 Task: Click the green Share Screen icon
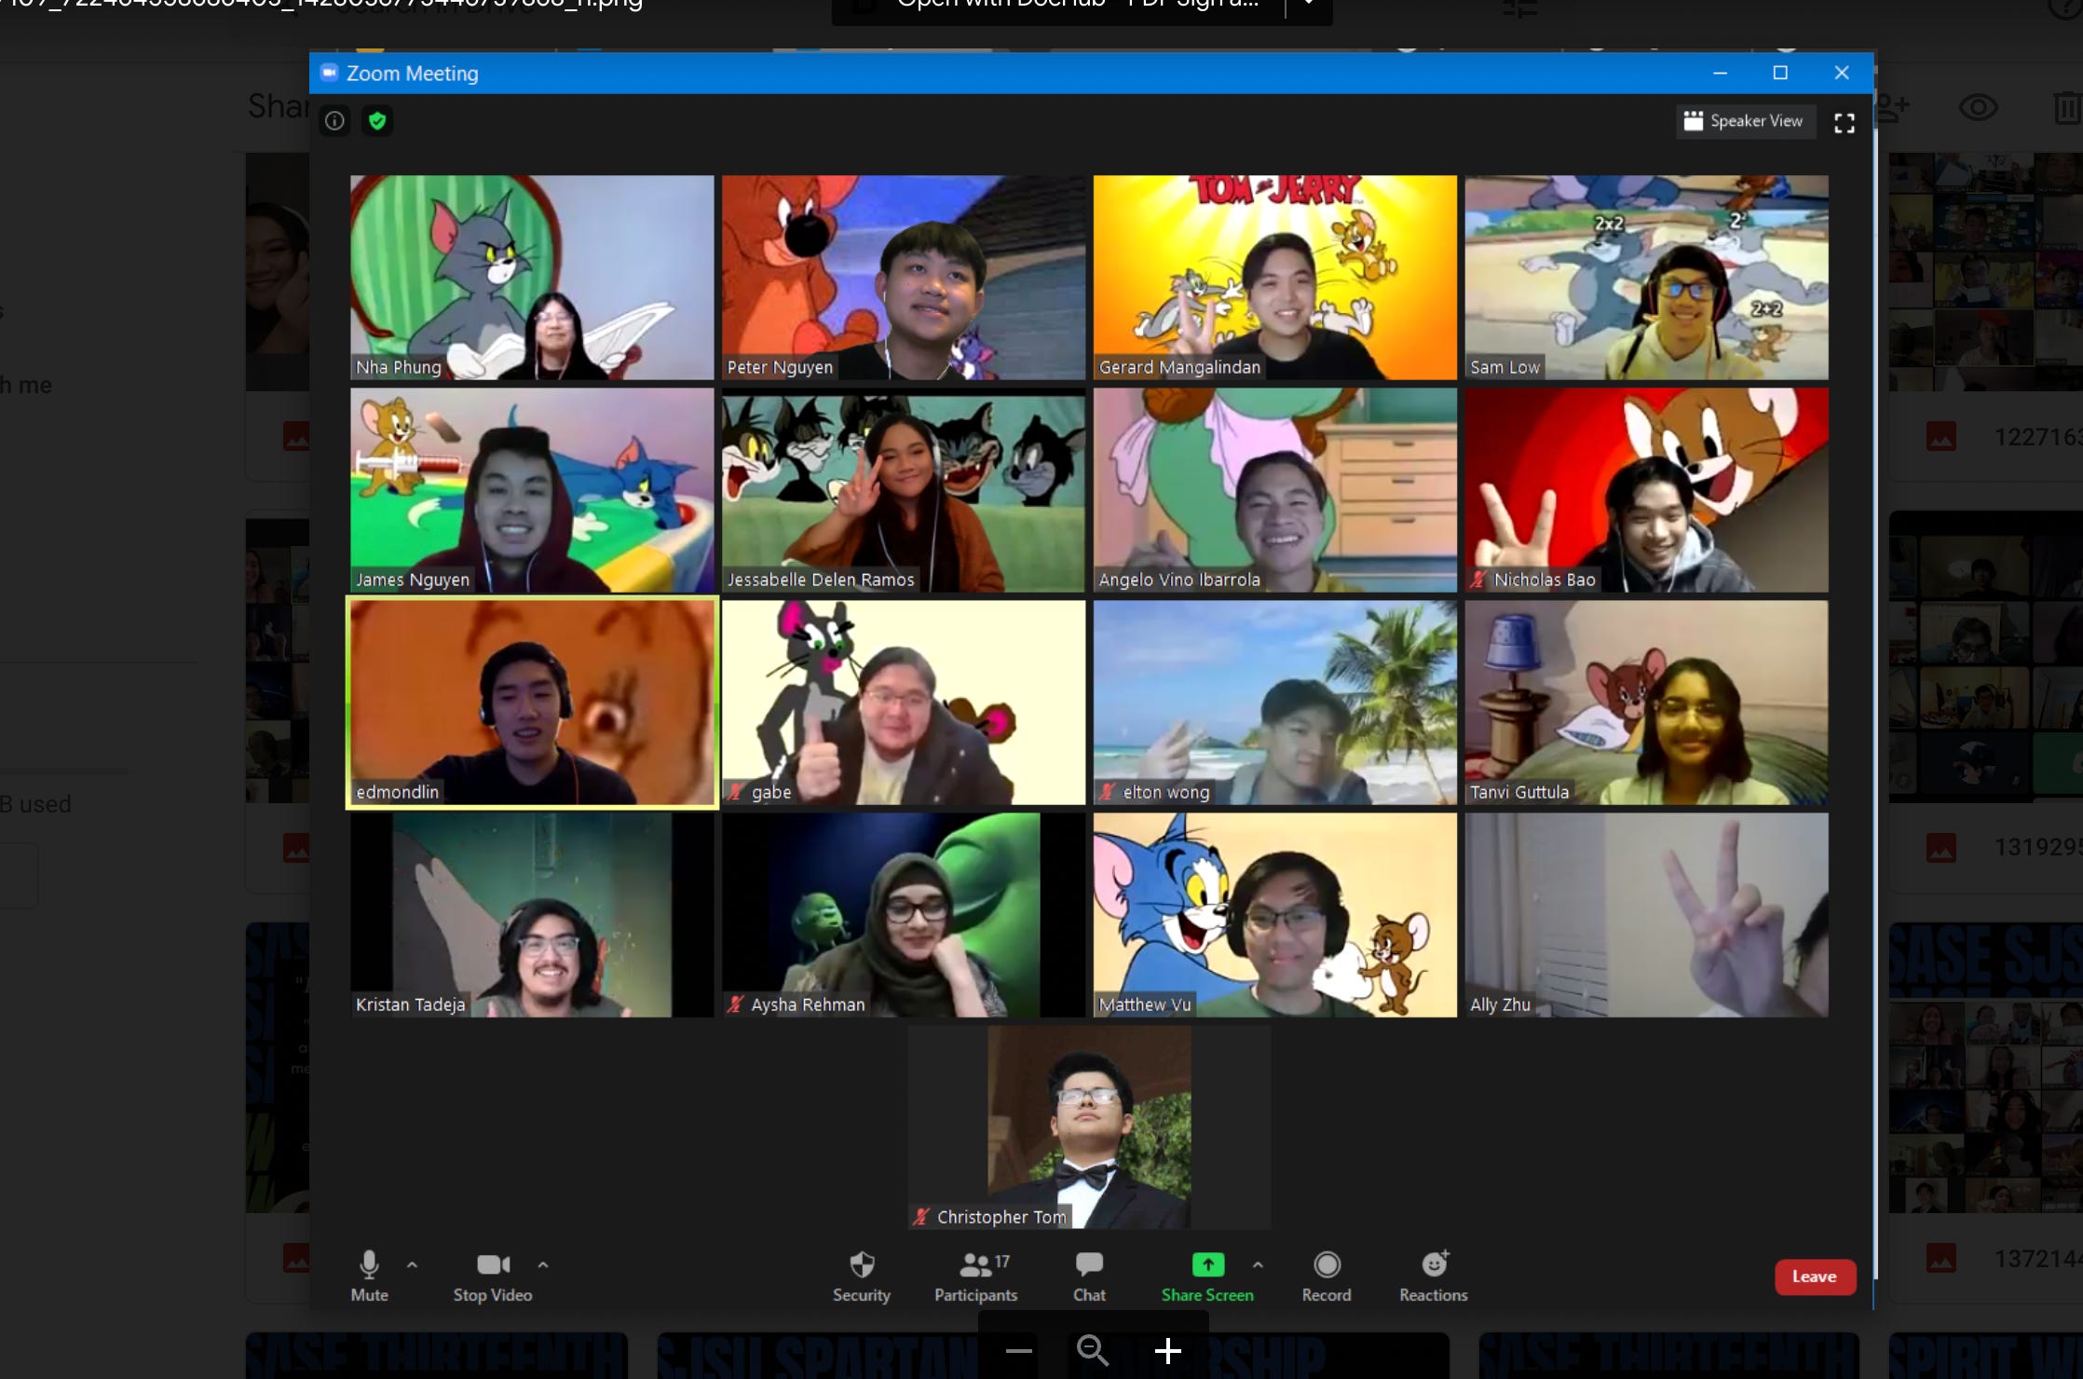click(x=1207, y=1264)
